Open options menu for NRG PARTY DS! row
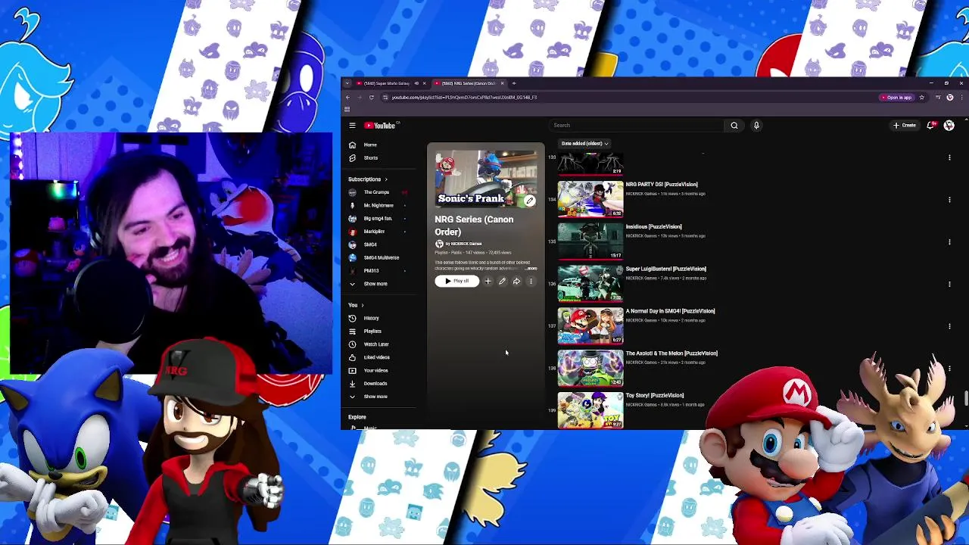The width and height of the screenshot is (969, 545). tap(949, 200)
